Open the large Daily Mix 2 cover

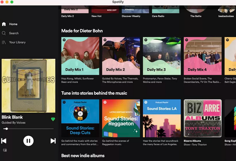(x=121, y=56)
